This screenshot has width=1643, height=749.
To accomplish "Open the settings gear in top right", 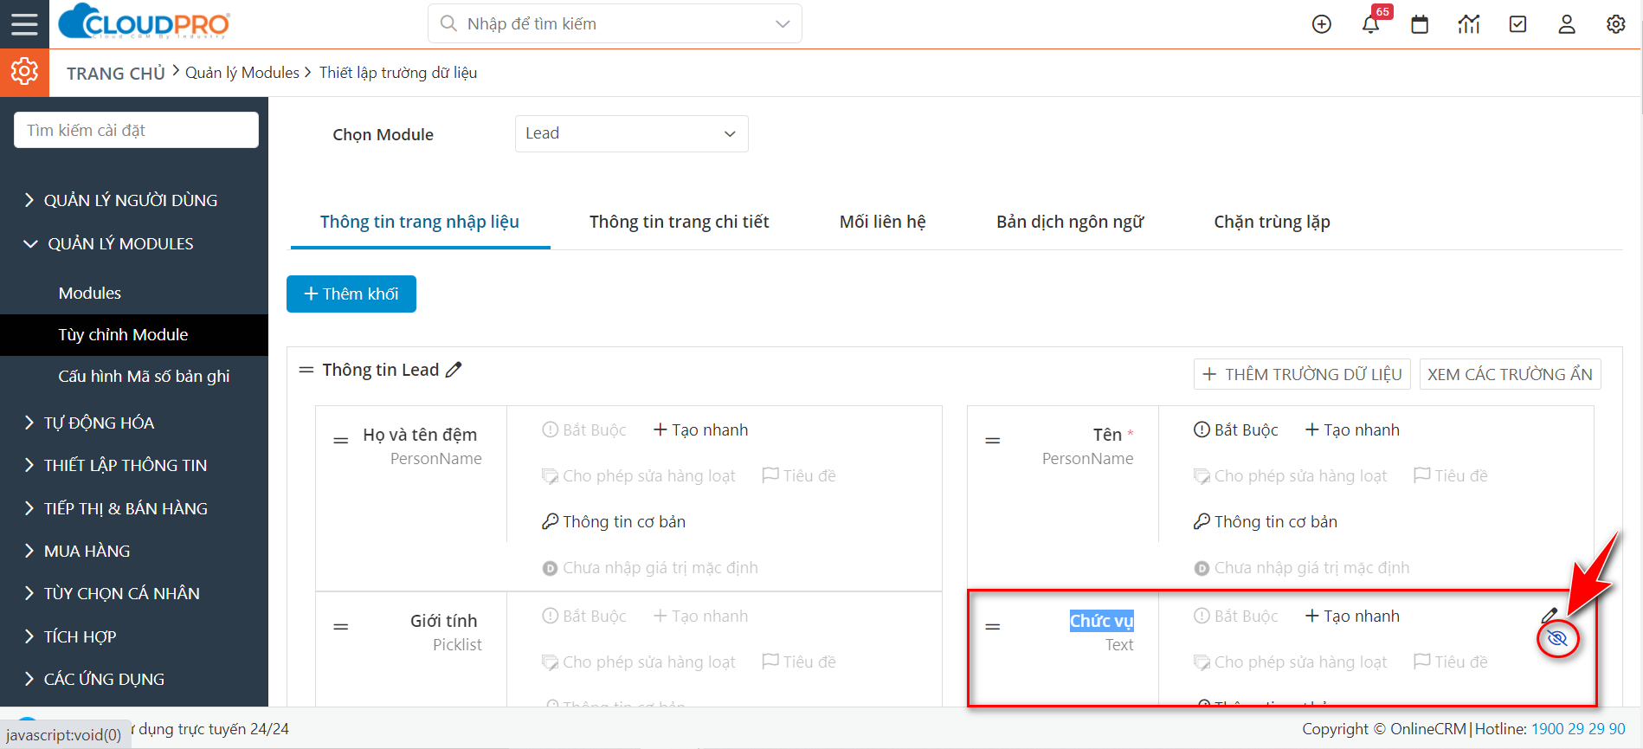I will click(x=1615, y=24).
